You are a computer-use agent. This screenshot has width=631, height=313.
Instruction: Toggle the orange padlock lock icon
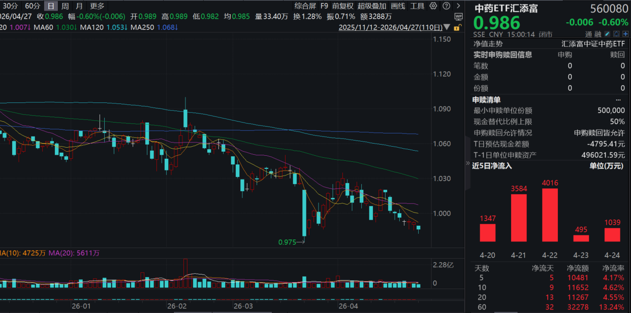click(457, 27)
